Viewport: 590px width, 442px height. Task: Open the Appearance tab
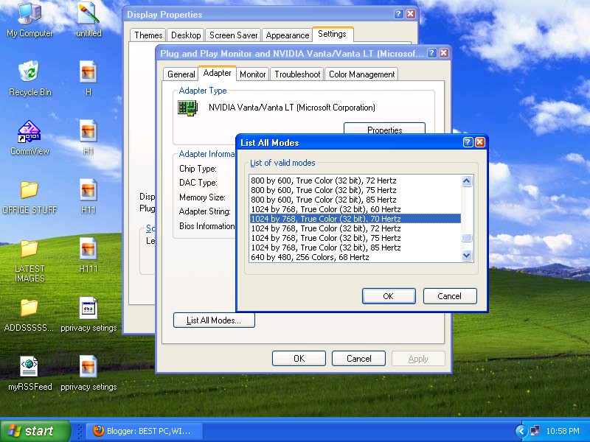point(287,35)
